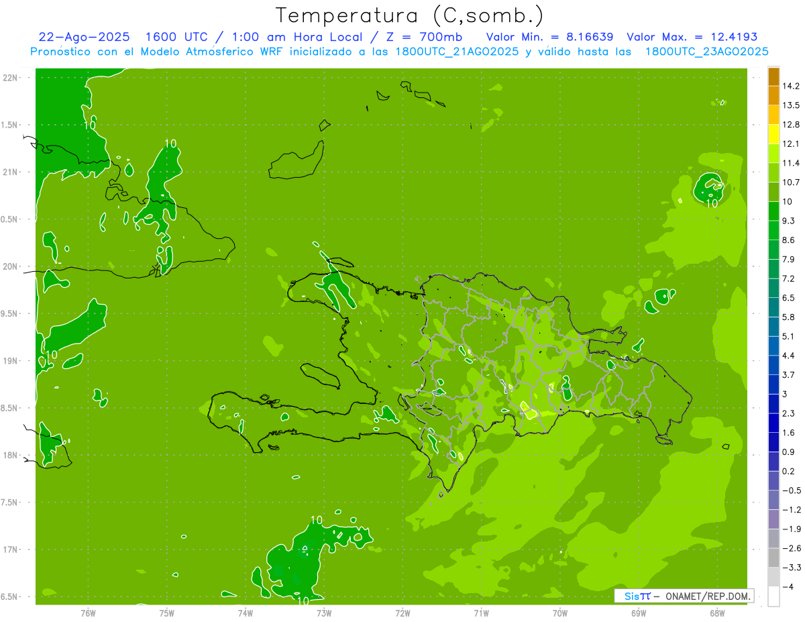This screenshot has height=622, width=805.
Task: Pick the color bar segment between 10 and 10.7
Action: tap(773, 192)
